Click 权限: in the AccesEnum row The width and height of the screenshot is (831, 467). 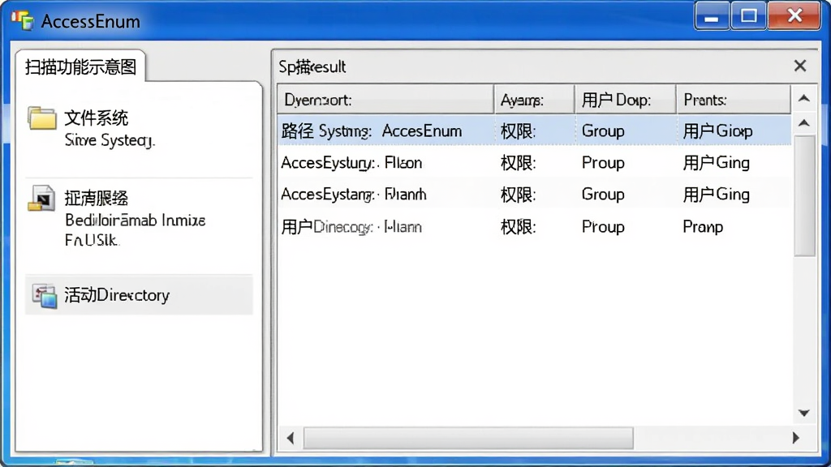click(x=519, y=131)
